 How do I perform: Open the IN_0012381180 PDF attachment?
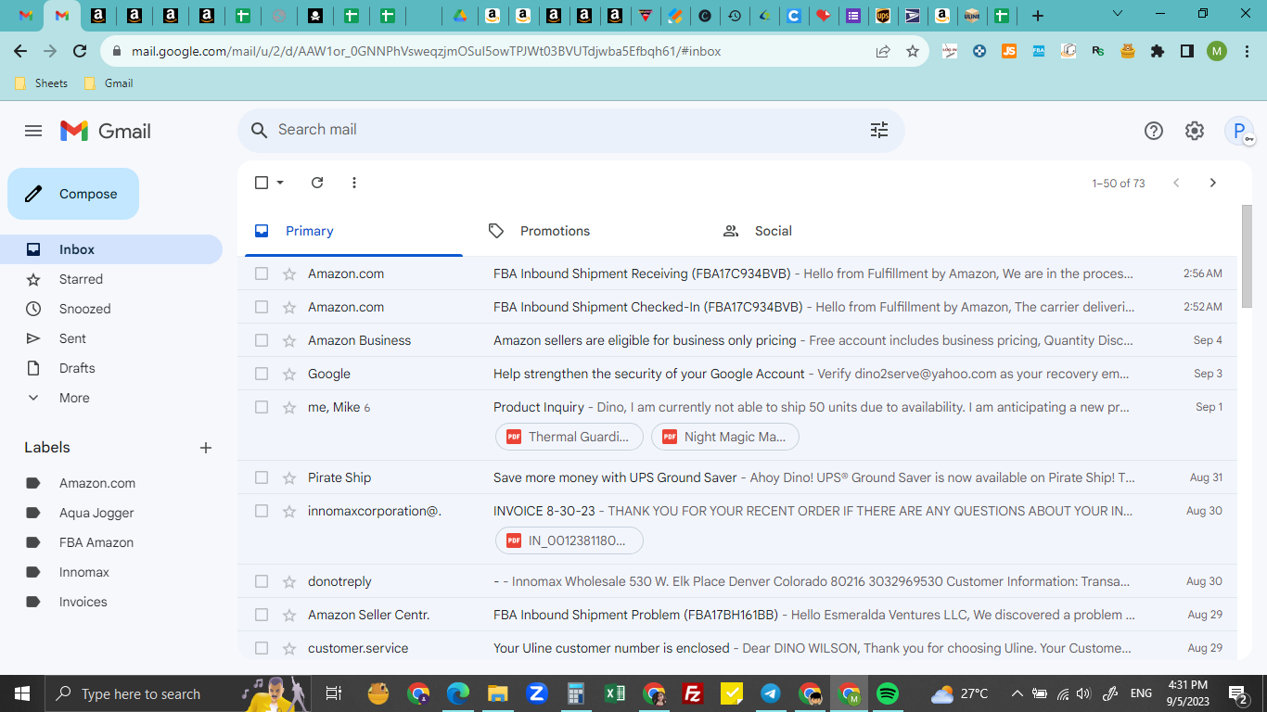coord(570,540)
